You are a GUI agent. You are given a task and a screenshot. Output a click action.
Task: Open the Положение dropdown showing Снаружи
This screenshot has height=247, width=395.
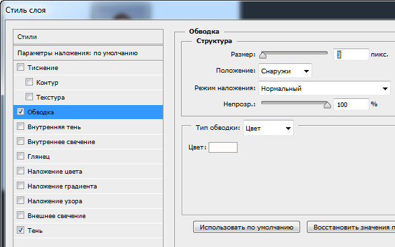coord(285,71)
